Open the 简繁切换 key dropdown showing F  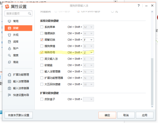(x=88, y=40)
